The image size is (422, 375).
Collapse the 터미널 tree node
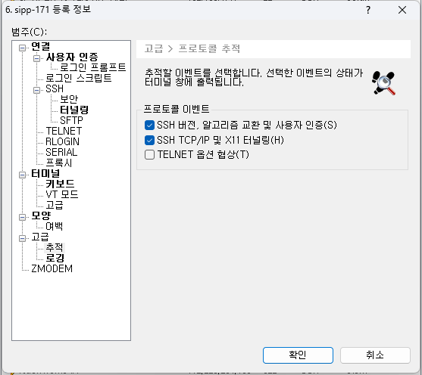[22, 175]
